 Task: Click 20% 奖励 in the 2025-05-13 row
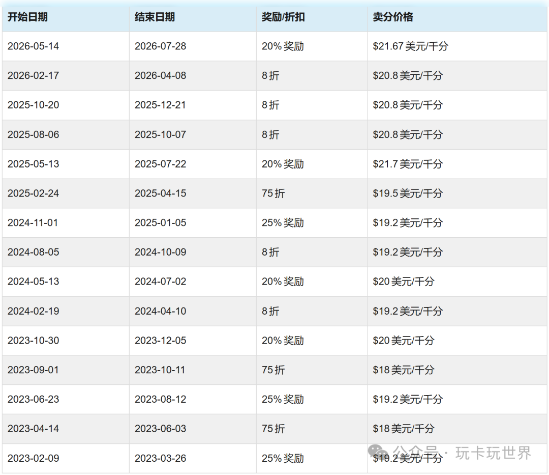tap(283, 164)
